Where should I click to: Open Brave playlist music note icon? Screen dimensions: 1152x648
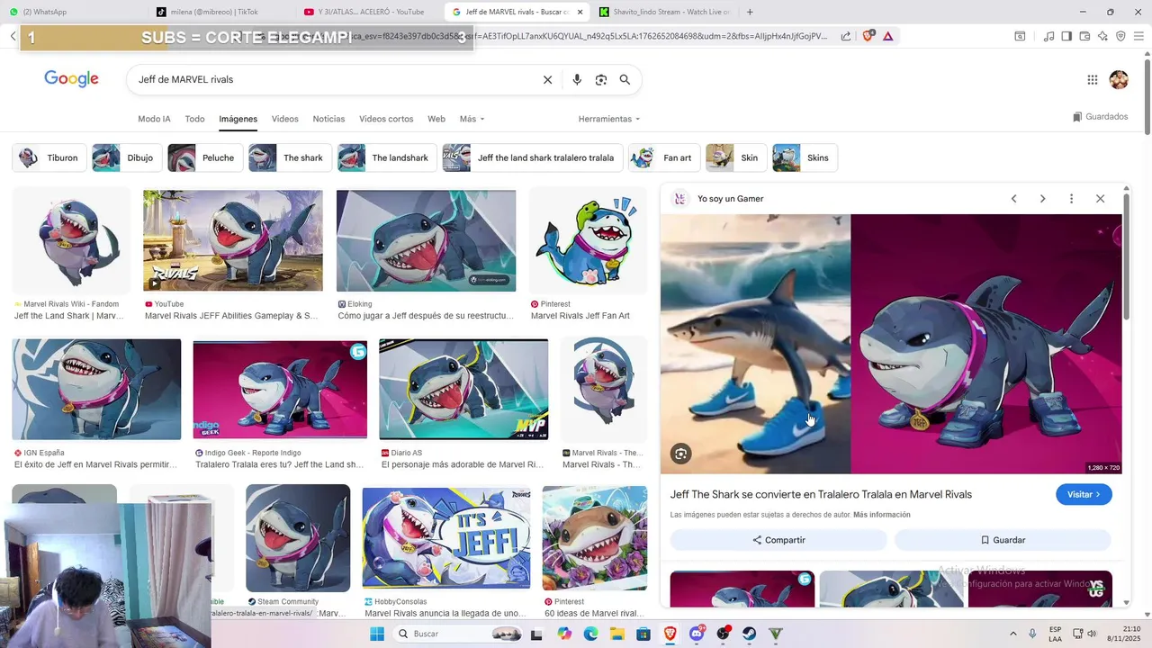[x=1048, y=36]
